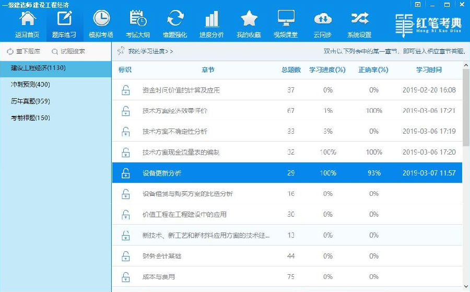Screen dimensions: 470x292
Task: Click lock icon for 技术方案经济效果评价
Action: (x=125, y=111)
